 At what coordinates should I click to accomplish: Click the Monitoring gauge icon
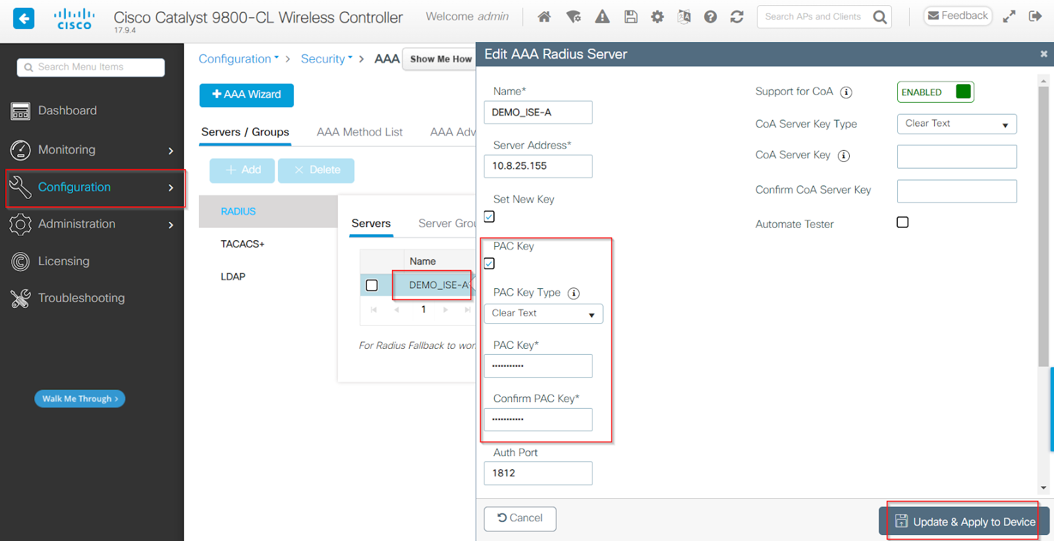click(x=20, y=150)
